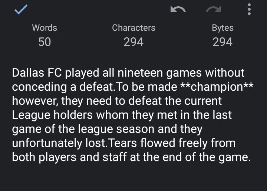The width and height of the screenshot is (267, 191).
Task: Place cursor at end after game.
Action: (251, 157)
